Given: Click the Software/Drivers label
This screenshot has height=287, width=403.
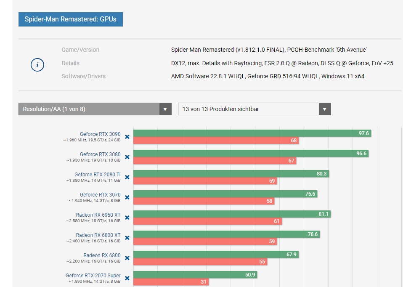Looking at the screenshot, I should [84, 77].
